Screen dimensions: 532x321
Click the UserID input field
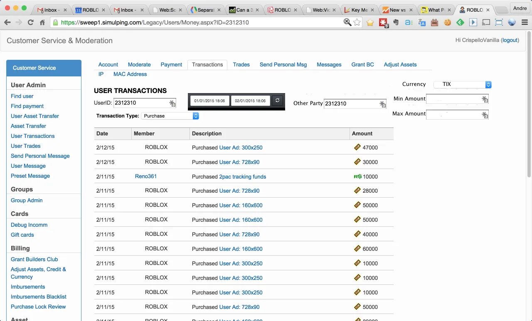coord(145,103)
